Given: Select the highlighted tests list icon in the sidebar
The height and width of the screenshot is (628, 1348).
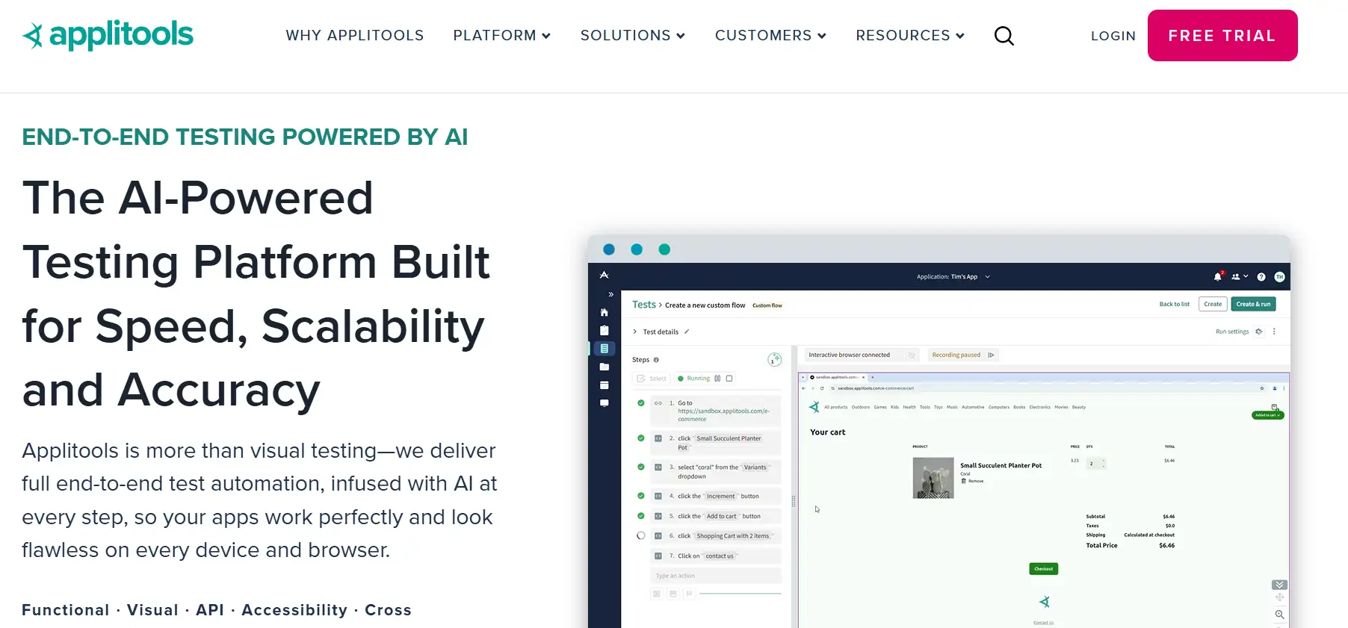Looking at the screenshot, I should (x=605, y=349).
